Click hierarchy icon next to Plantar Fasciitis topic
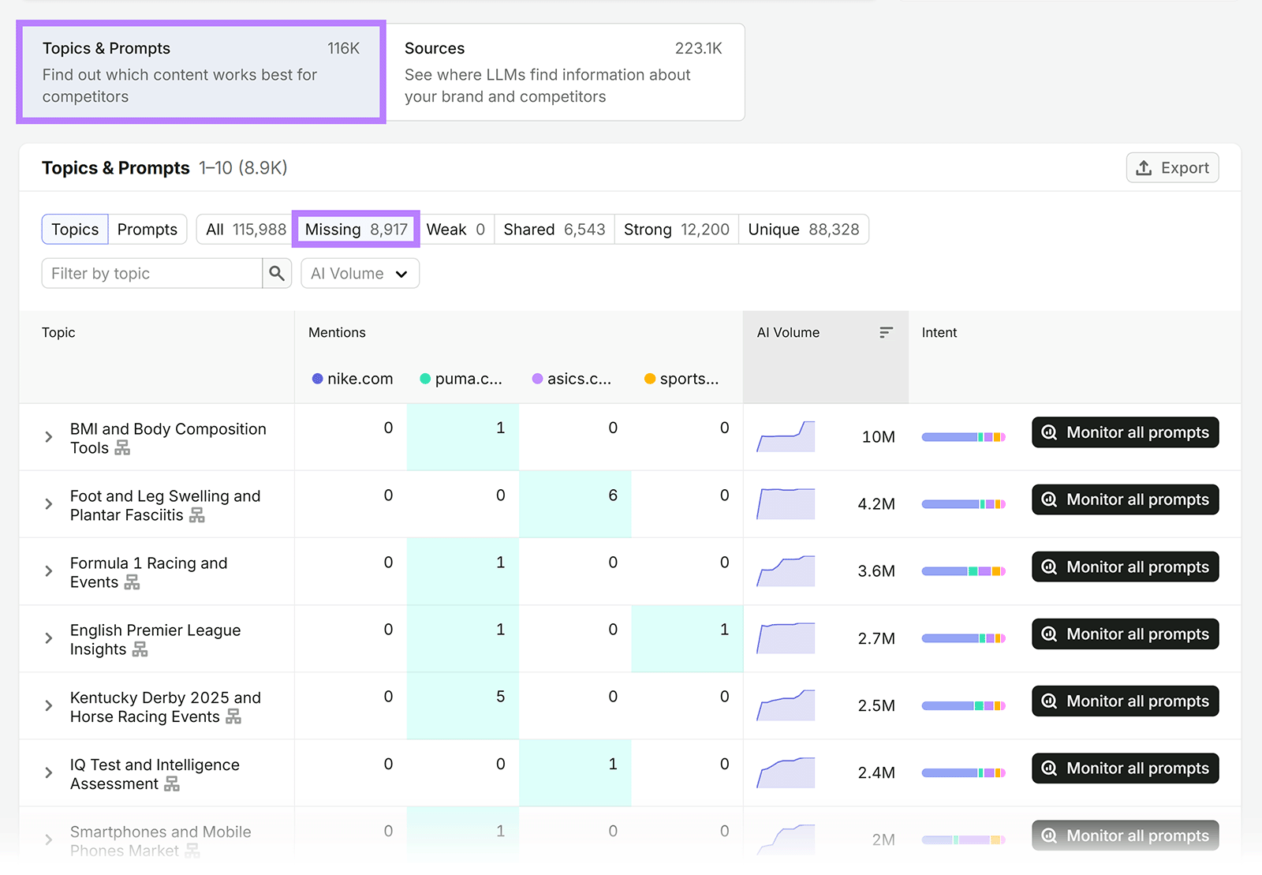Viewport: 1262px width, 875px height. click(x=196, y=515)
